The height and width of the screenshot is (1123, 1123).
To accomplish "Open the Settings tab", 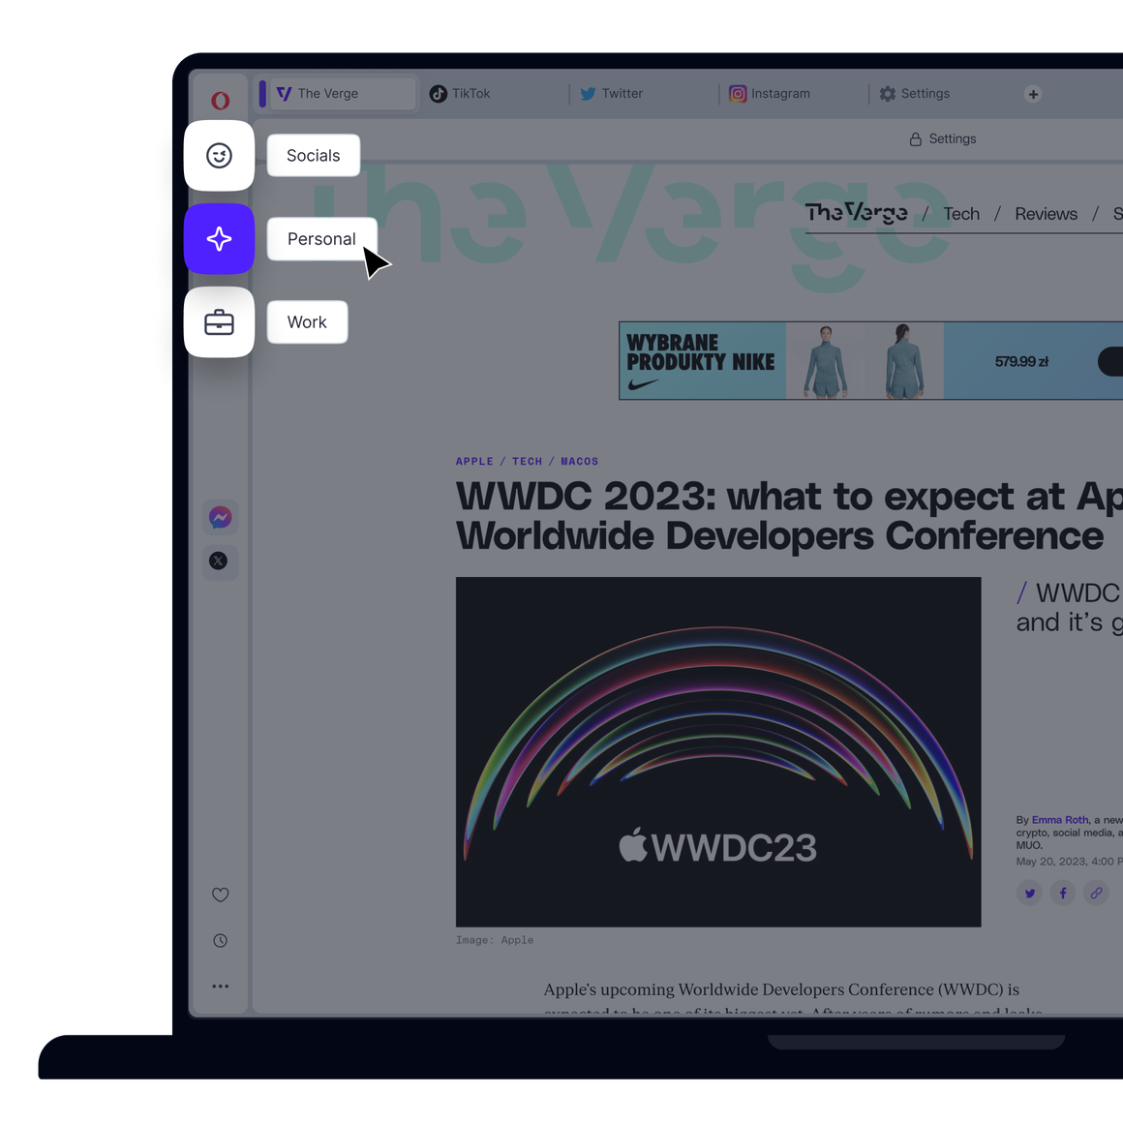I will coord(914,93).
